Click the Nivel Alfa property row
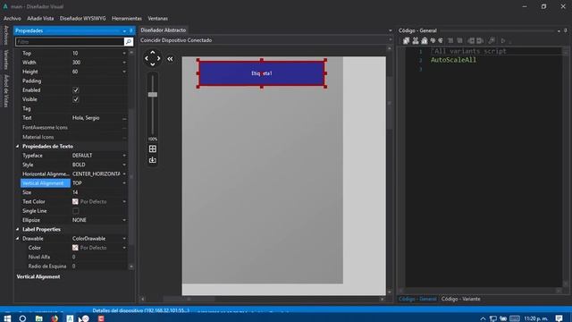This screenshot has height=322, width=572. coord(73,257)
